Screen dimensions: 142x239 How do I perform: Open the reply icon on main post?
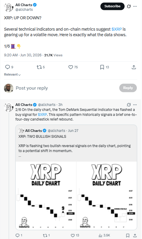coord(8,67)
